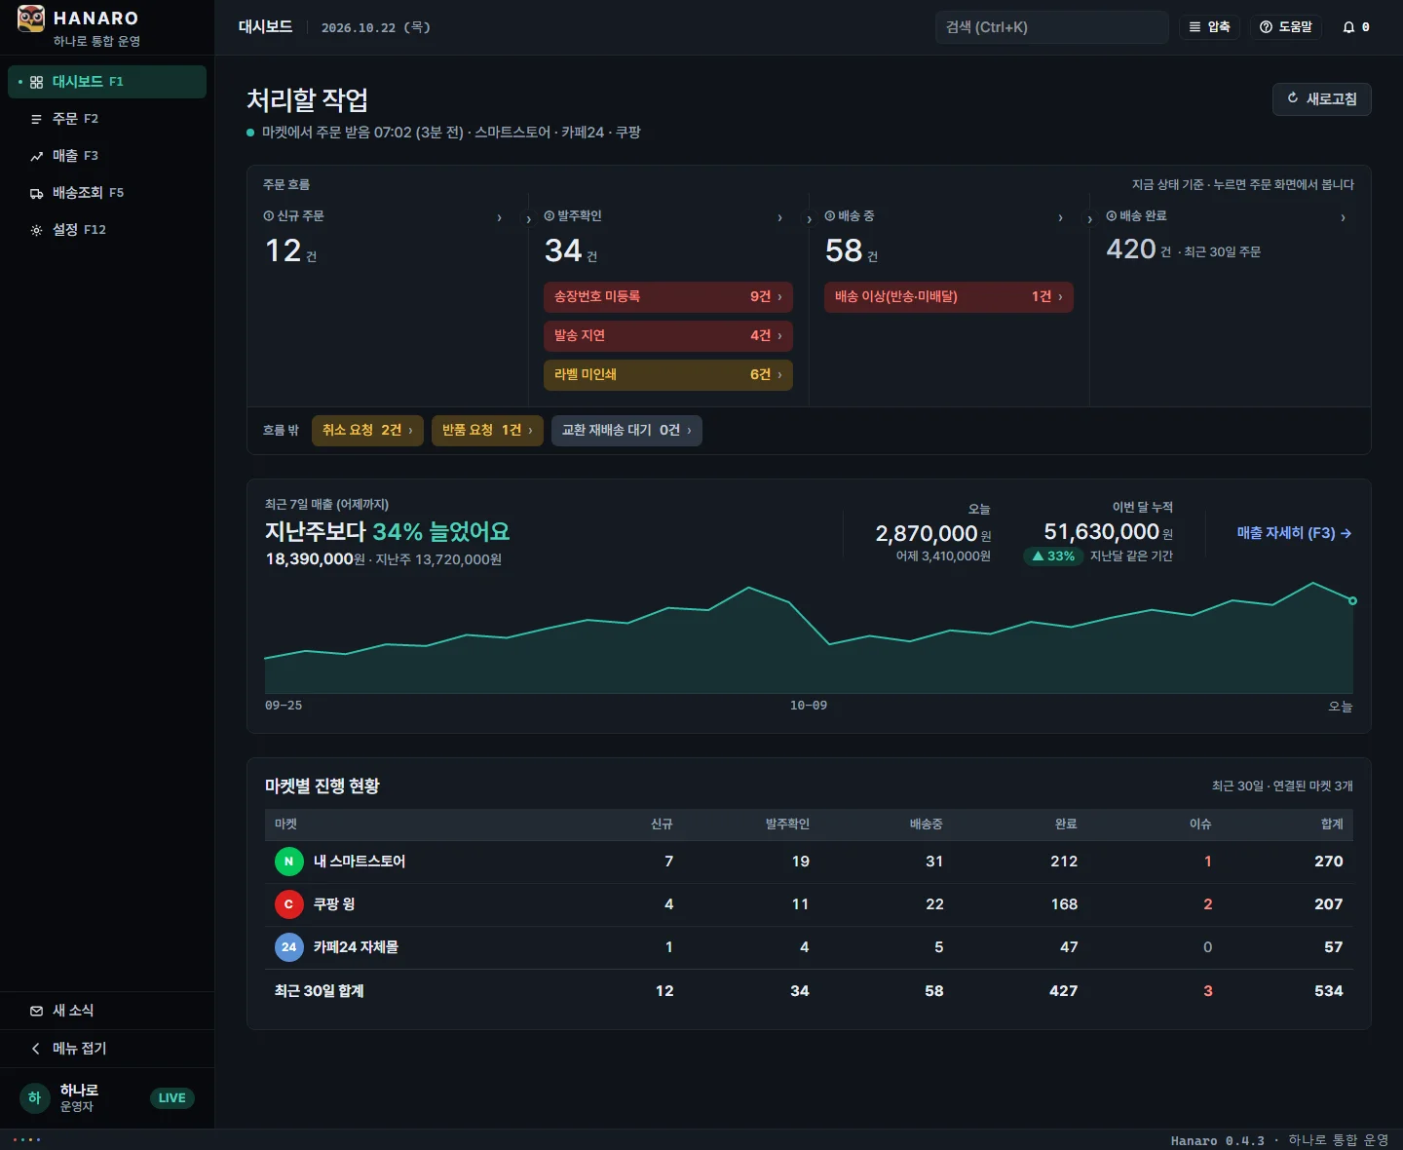
Task: Click 쿠팡 윙 issue count 2
Action: (x=1208, y=904)
